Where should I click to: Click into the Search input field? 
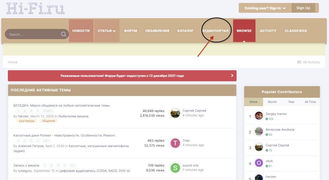[33, 34]
